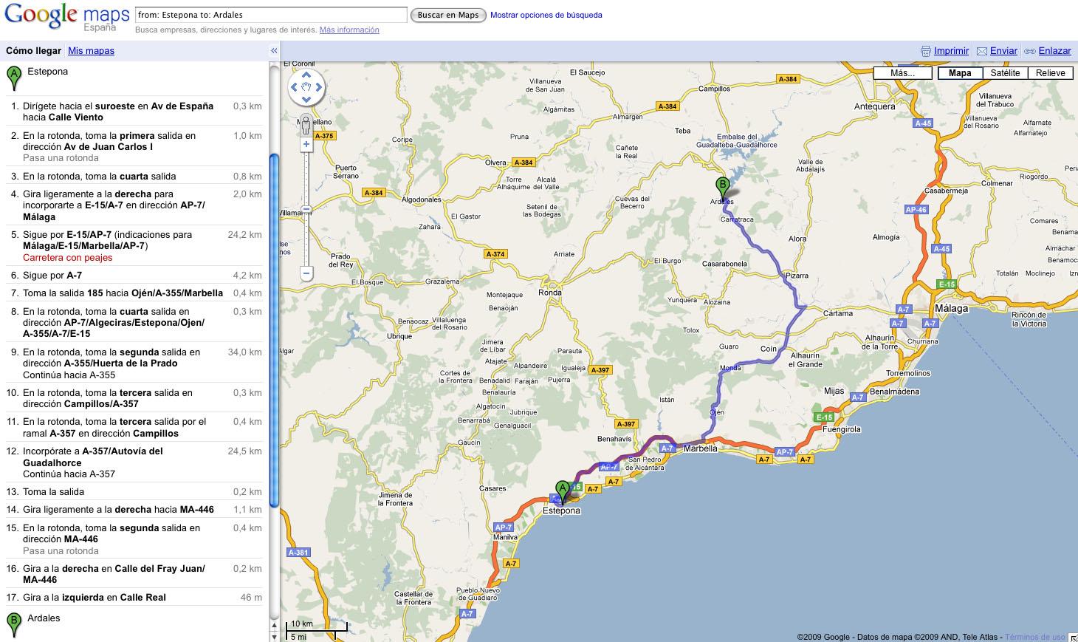This screenshot has width=1078, height=642.
Task: Pan the map left with the arrow control
Action: [x=295, y=87]
